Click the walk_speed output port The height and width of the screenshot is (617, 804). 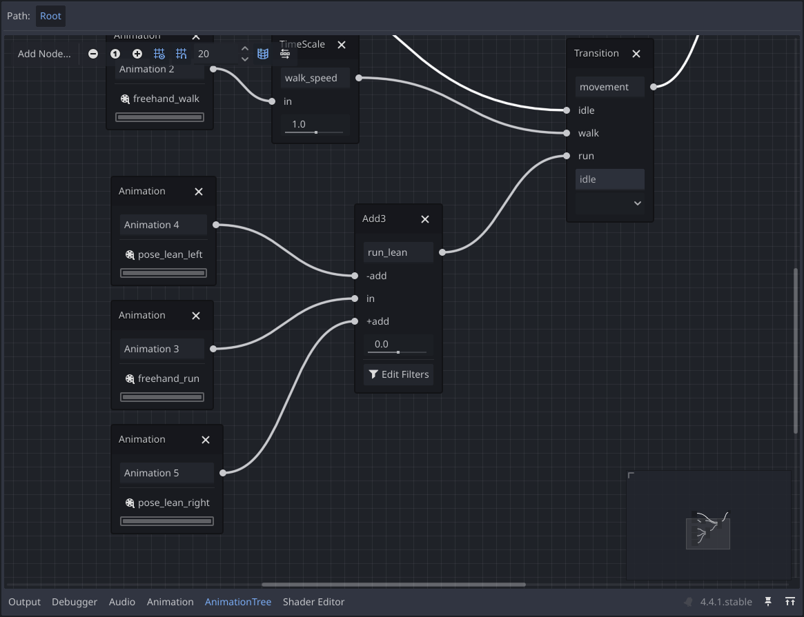(359, 78)
